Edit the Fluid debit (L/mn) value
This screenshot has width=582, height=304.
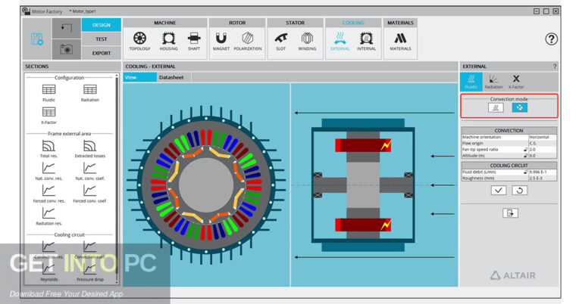click(543, 172)
